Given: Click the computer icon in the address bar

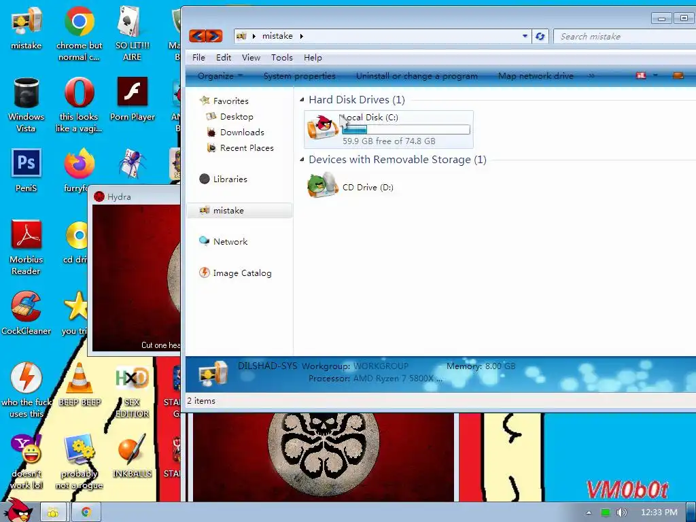Looking at the screenshot, I should tap(241, 36).
